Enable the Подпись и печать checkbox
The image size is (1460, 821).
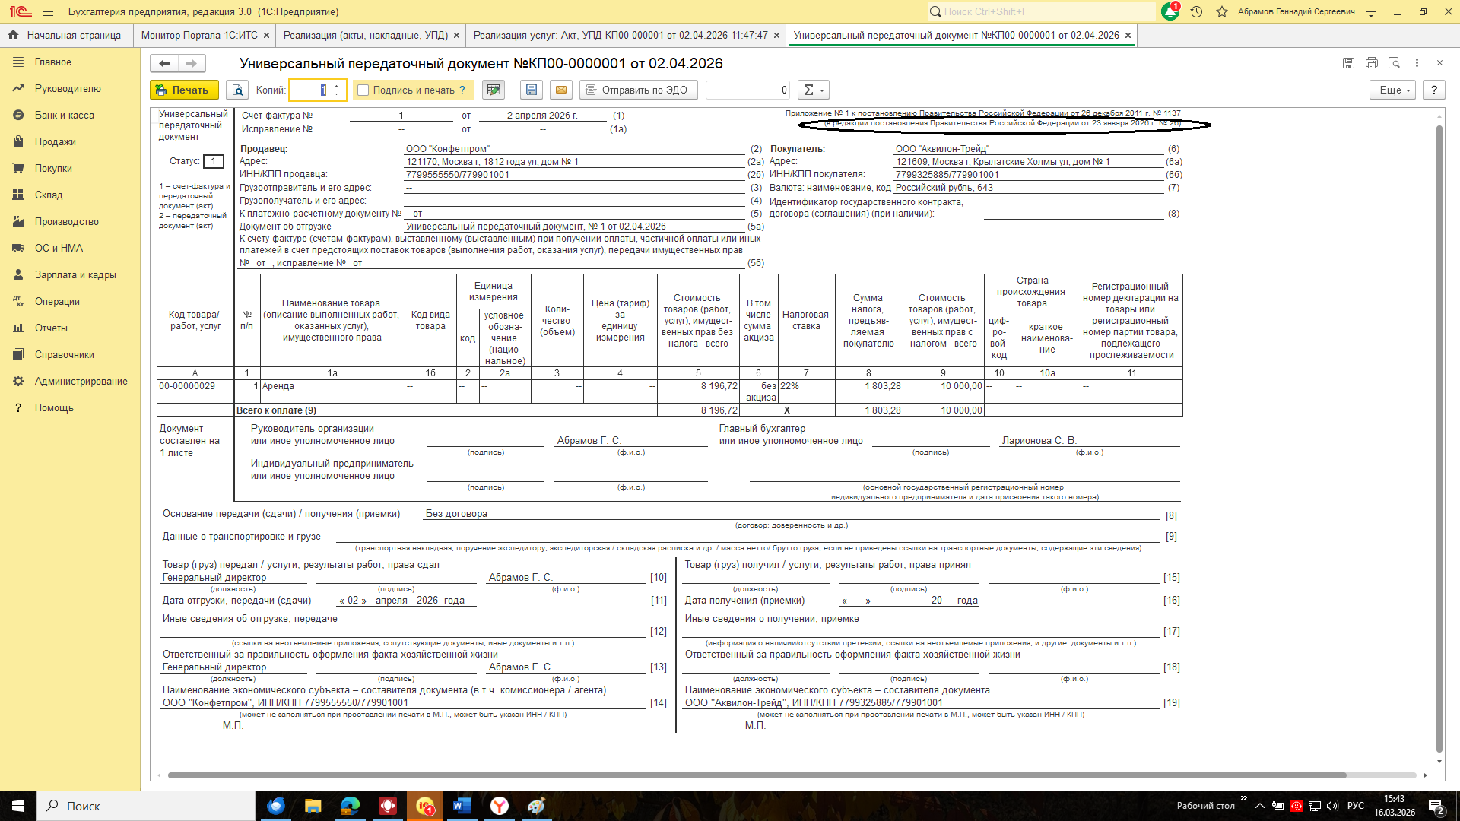363,90
